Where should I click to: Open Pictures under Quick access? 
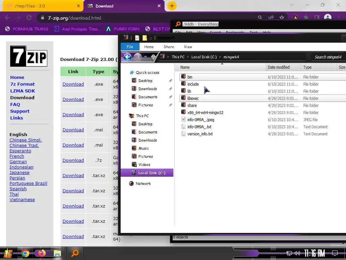145,105
